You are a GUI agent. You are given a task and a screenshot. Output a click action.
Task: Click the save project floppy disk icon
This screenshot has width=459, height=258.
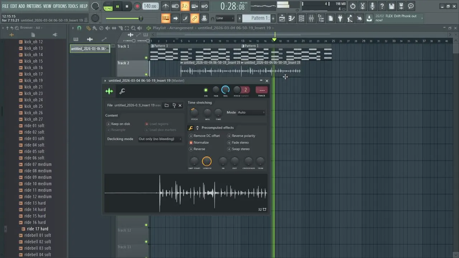tap(392, 6)
